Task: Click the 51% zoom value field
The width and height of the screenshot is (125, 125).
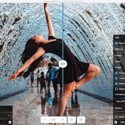Action: pyautogui.click(x=54, y=120)
